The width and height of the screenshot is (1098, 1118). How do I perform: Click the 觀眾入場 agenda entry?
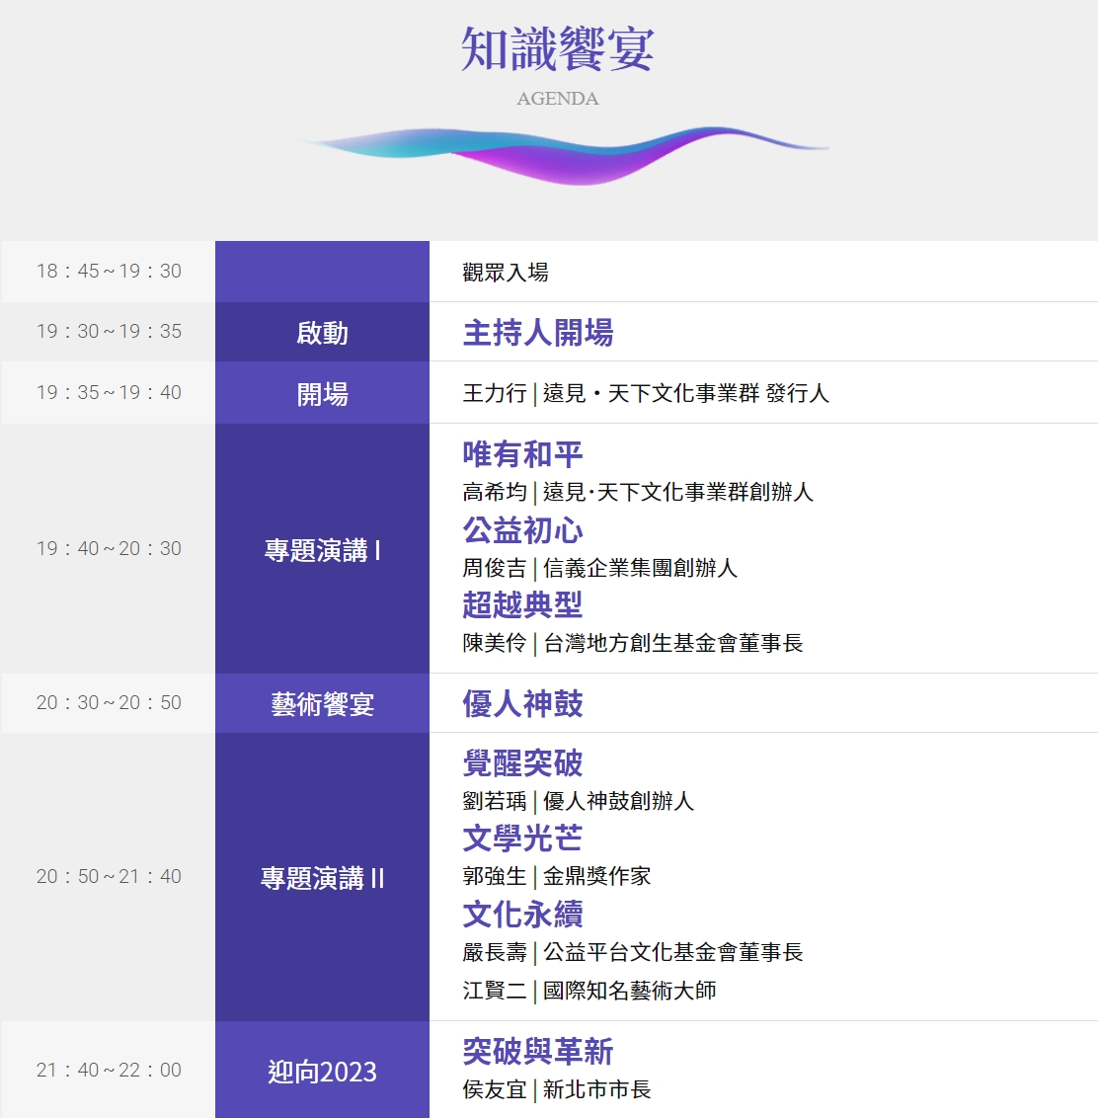pyautogui.click(x=506, y=273)
